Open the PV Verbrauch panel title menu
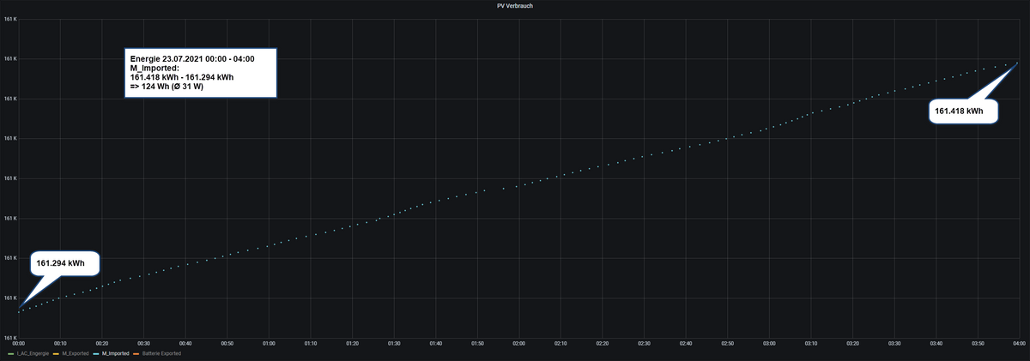Image resolution: width=1030 pixels, height=361 pixels. [x=515, y=5]
